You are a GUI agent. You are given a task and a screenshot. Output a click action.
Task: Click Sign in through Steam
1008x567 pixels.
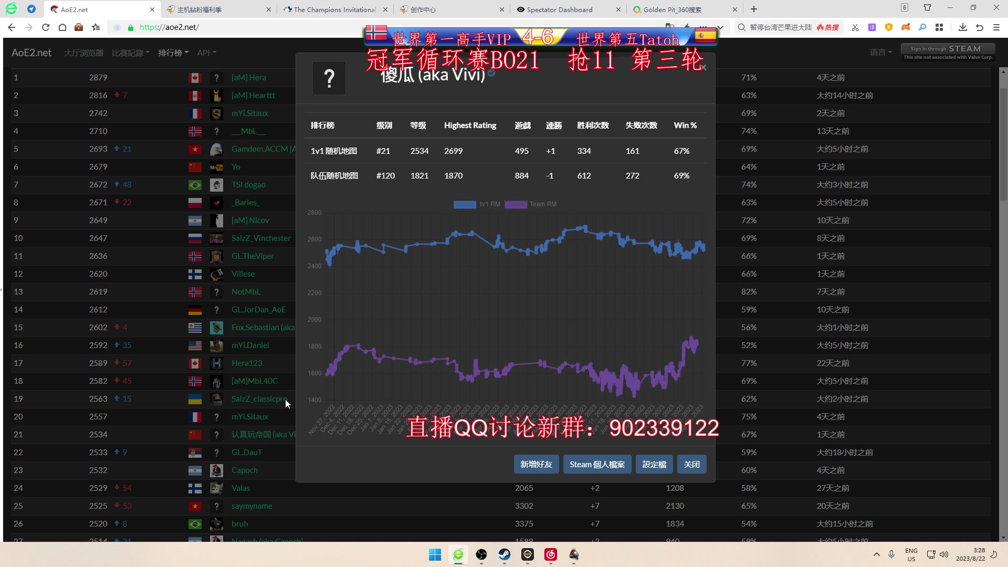[948, 52]
